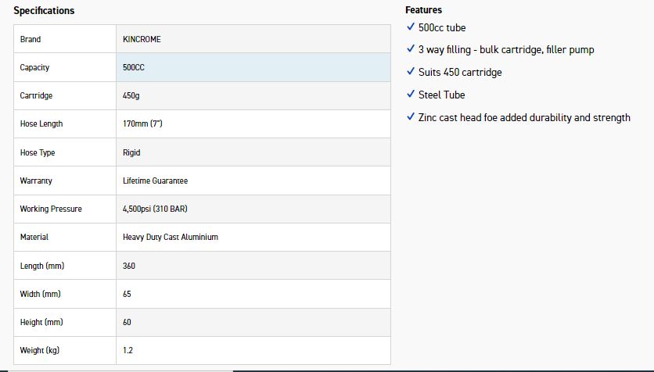Screen dimensions: 654x372
Task: Click the Working Pressure row label
Action: (x=51, y=209)
